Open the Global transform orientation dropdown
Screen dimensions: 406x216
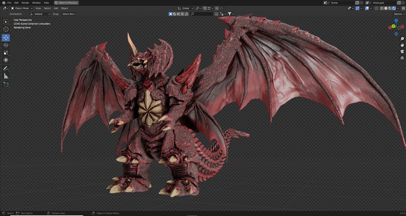click(185, 8)
